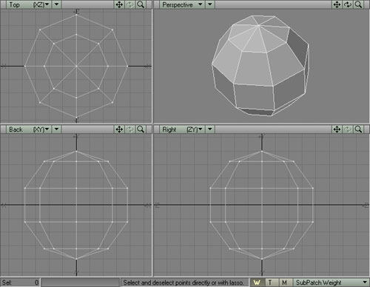Image resolution: width=370 pixels, height=287 pixels.
Task: Click the Top viewport rotate icon
Action: click(130, 4)
